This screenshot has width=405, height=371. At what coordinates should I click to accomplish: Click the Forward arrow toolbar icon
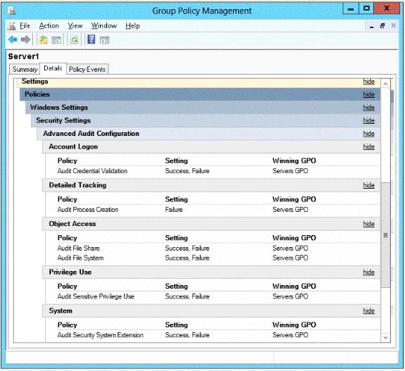(x=25, y=39)
